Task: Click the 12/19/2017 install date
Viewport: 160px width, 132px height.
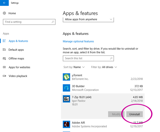Action: pos(136,126)
